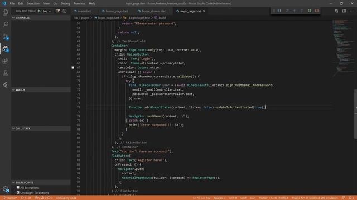Click the feedback icon in status bar
The image size is (357, 200).
point(344,198)
